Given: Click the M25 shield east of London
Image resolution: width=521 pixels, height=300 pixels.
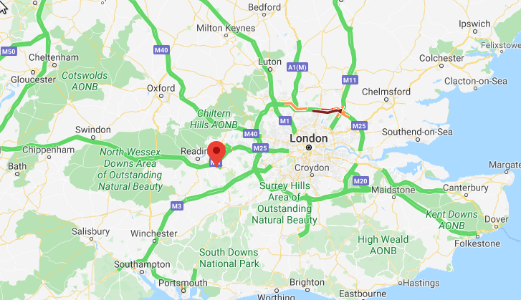Looking at the screenshot, I should click(359, 126).
